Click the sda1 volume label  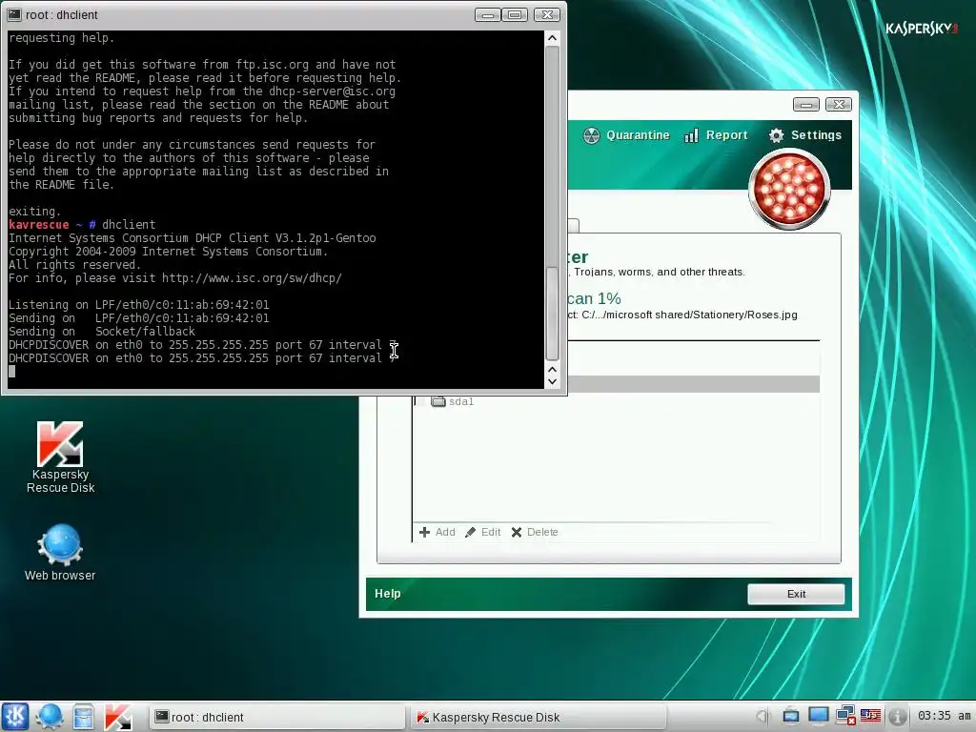[461, 402]
